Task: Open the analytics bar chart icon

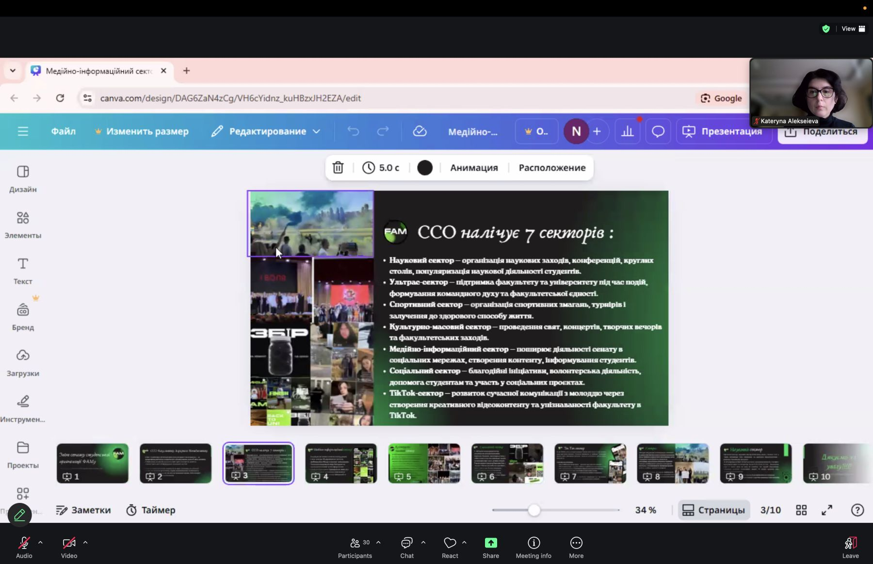Action: [x=627, y=131]
